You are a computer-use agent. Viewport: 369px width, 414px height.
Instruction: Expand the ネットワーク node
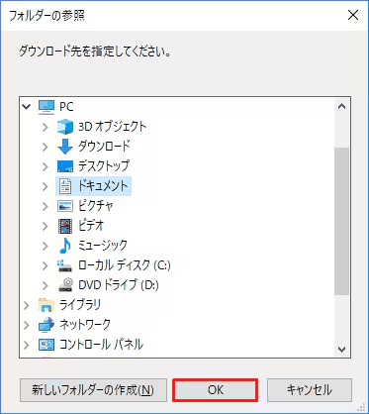tap(27, 325)
